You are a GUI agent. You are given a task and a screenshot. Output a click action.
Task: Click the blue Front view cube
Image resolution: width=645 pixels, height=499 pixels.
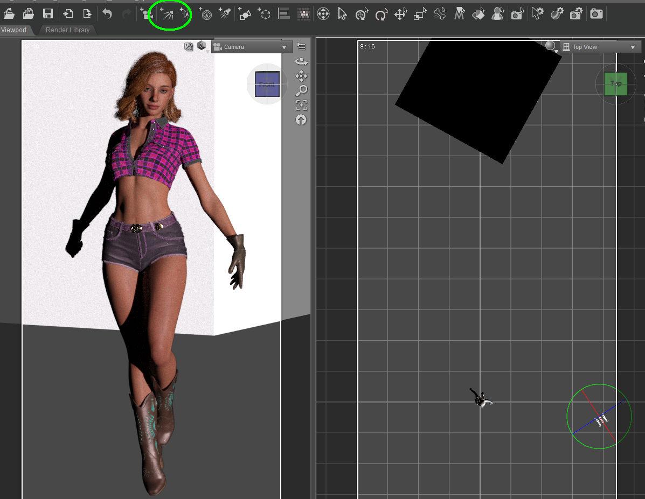click(267, 85)
